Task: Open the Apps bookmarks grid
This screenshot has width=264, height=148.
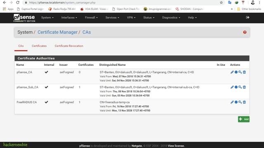Action: pyautogui.click(x=8, y=9)
